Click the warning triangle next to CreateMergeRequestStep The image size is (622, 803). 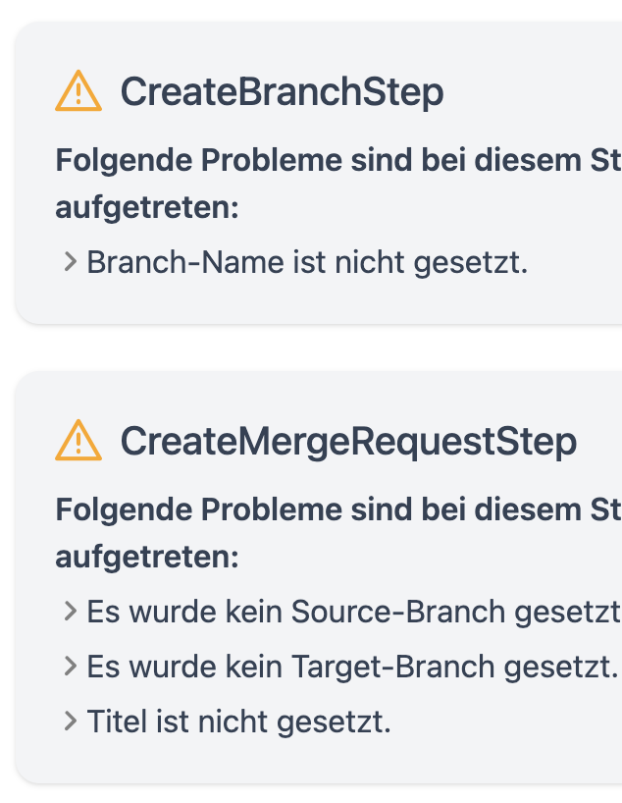click(x=78, y=442)
